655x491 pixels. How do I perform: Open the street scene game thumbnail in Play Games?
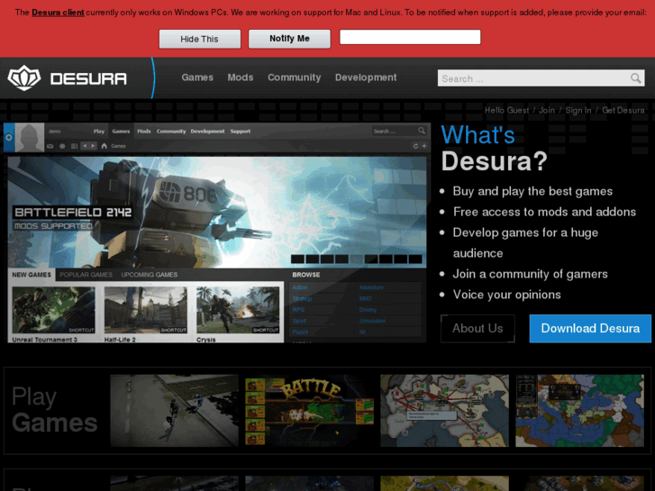click(x=174, y=410)
